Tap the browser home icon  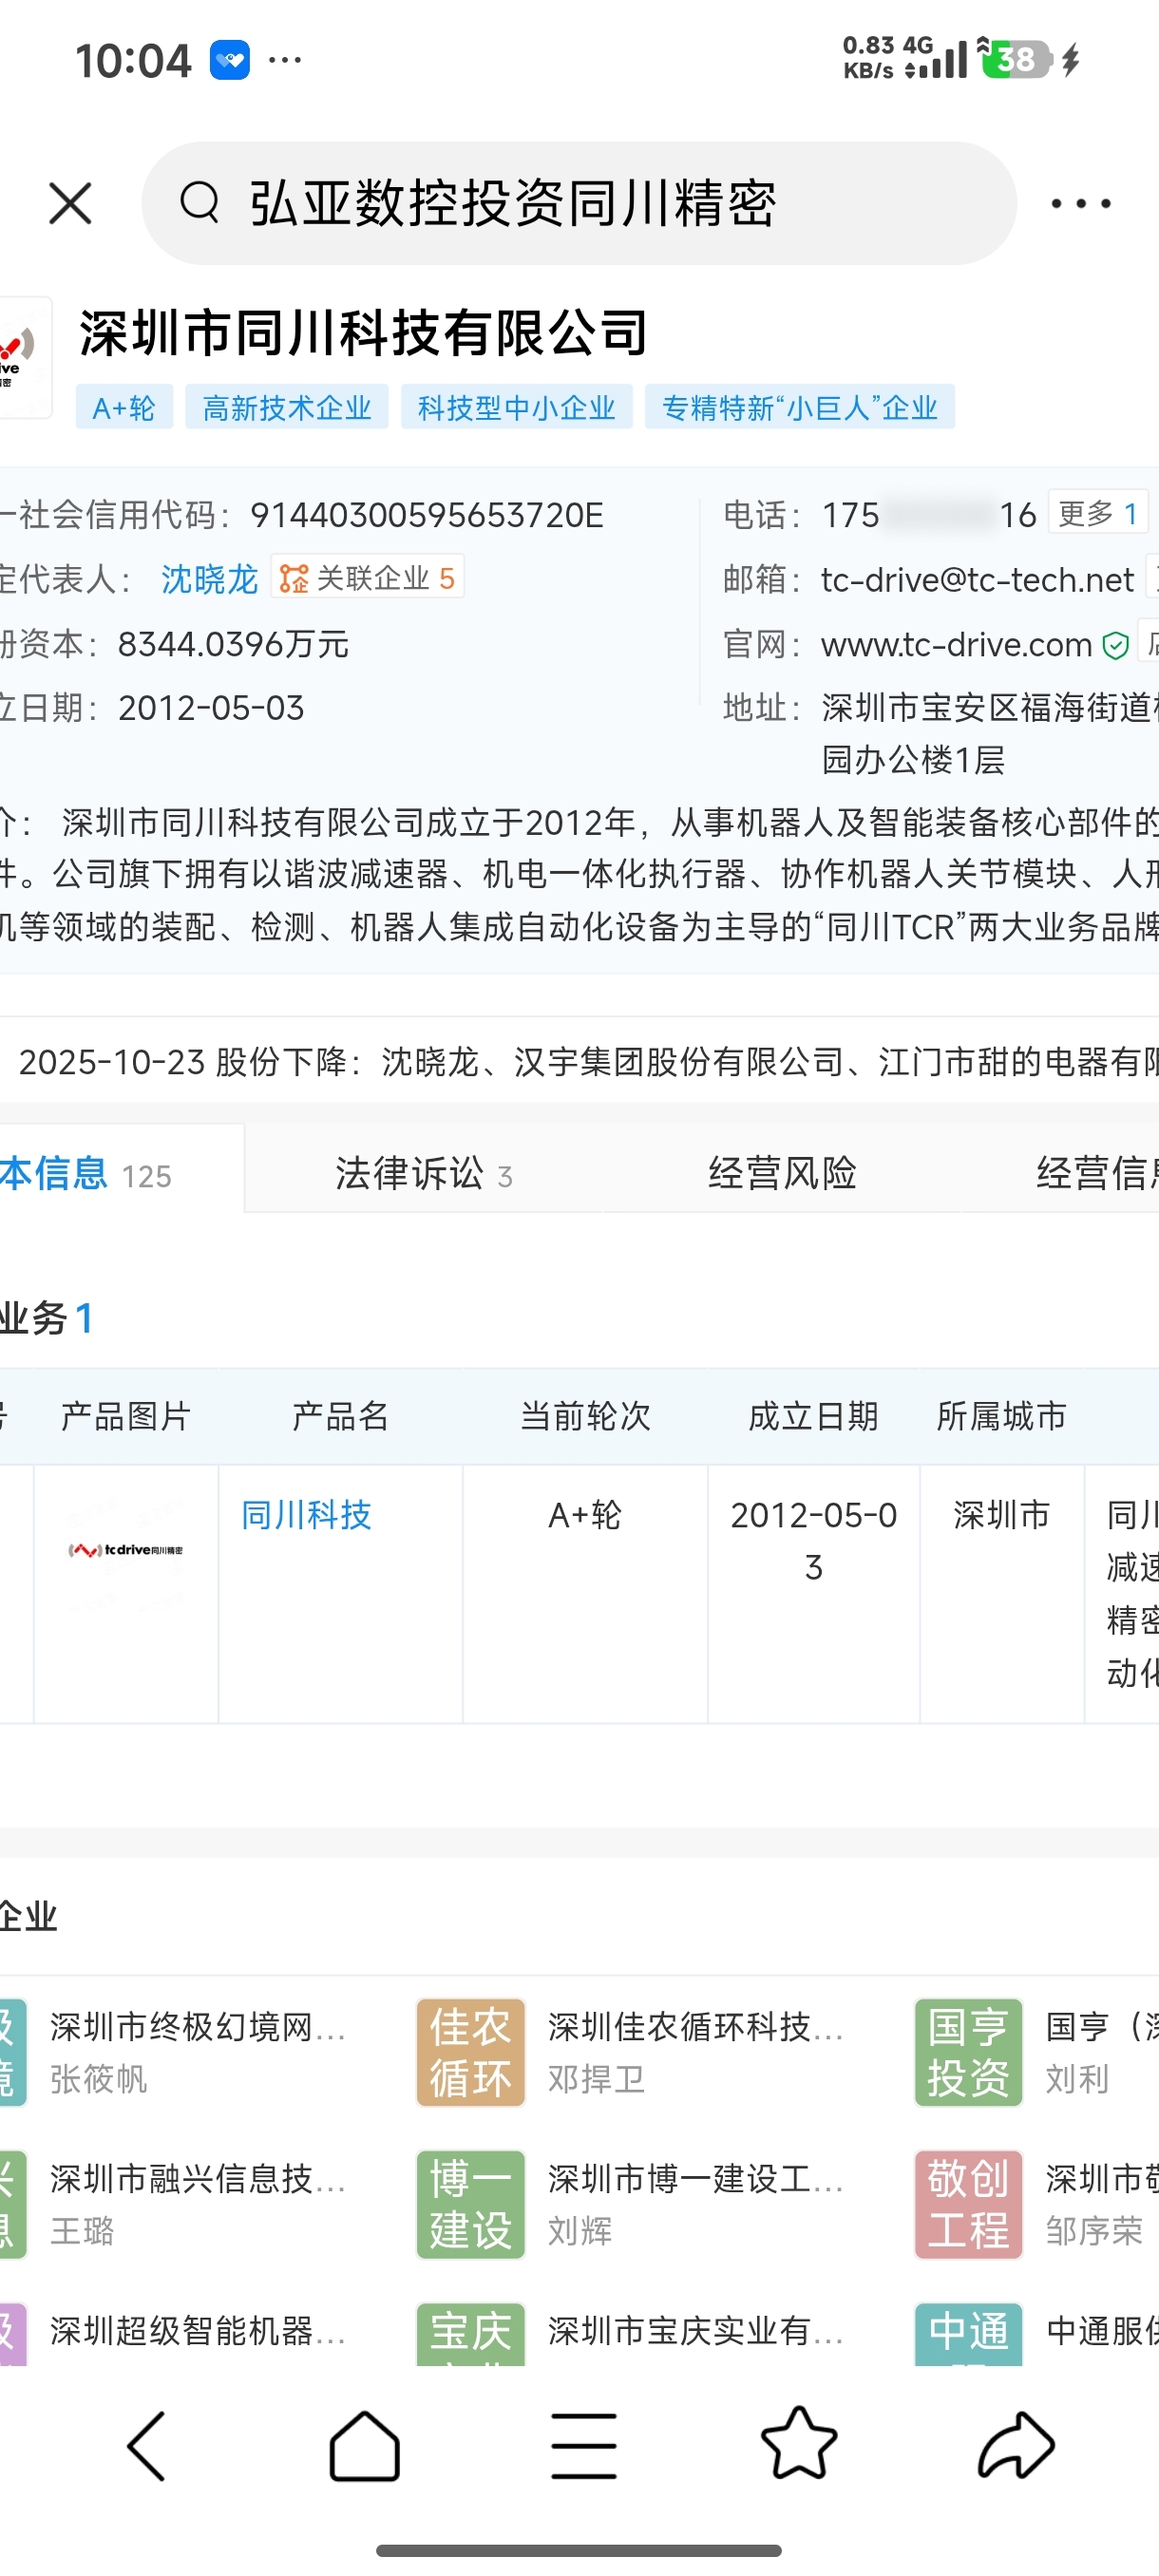(x=364, y=2446)
